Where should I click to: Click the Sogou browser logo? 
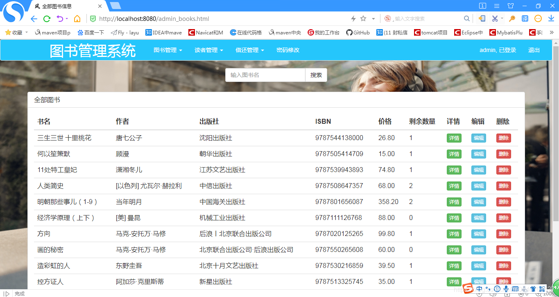coord(14,12)
